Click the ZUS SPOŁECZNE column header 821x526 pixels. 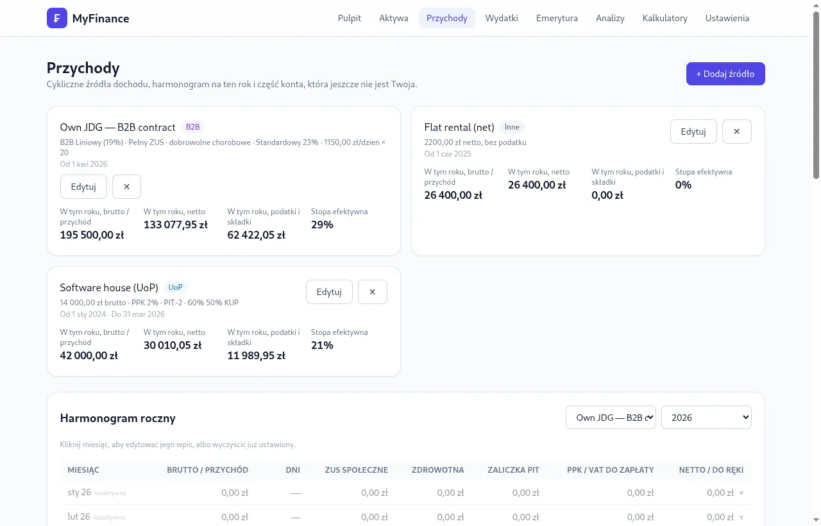pyautogui.click(x=357, y=470)
